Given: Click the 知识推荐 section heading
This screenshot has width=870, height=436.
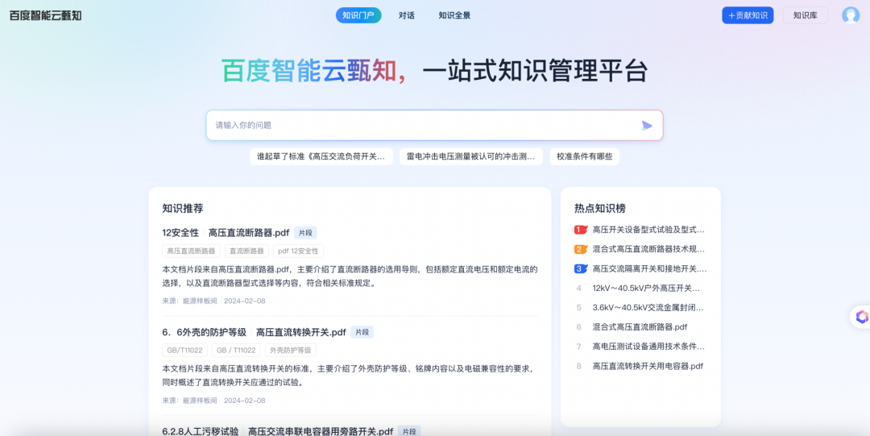Looking at the screenshot, I should point(183,208).
